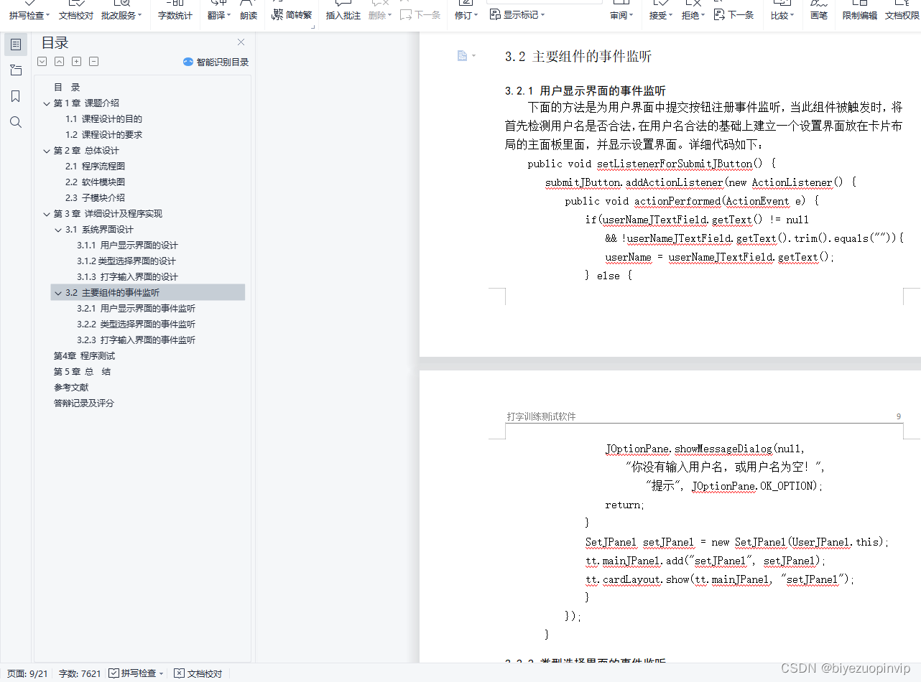
Task: Go to 1.2 课程设计的要求 in the outline
Action: [x=103, y=135]
